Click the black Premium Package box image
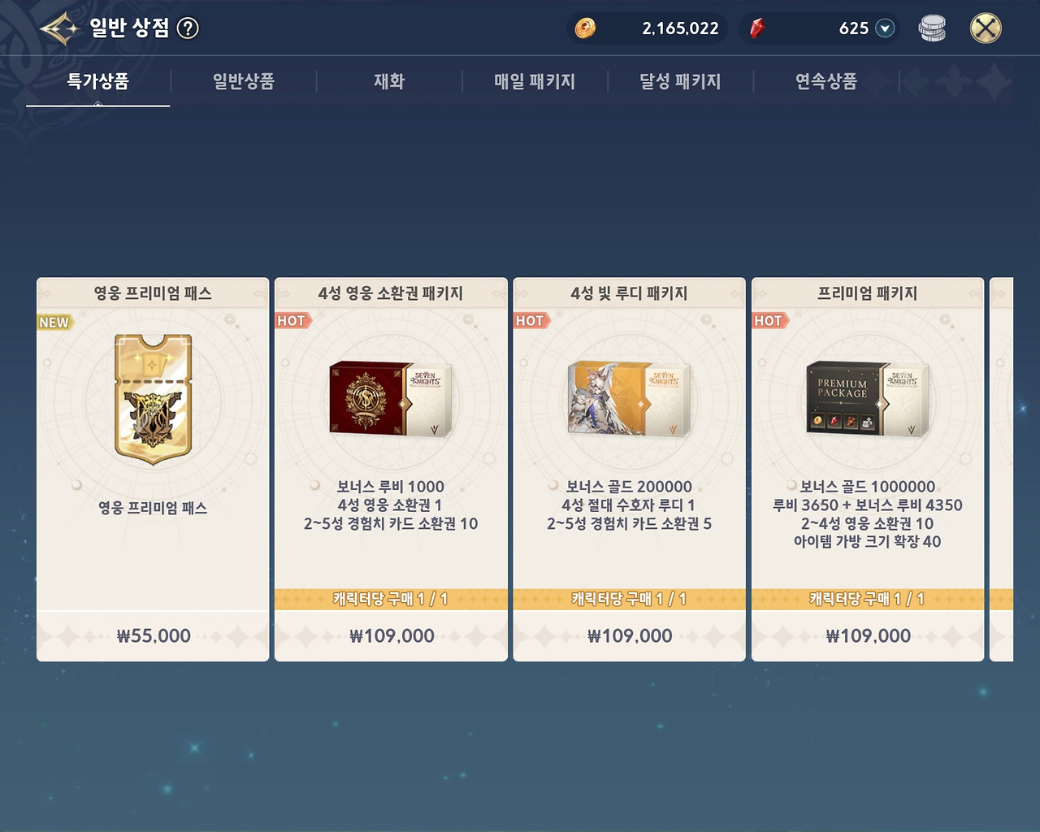Viewport: 1040px width, 832px height. (868, 399)
